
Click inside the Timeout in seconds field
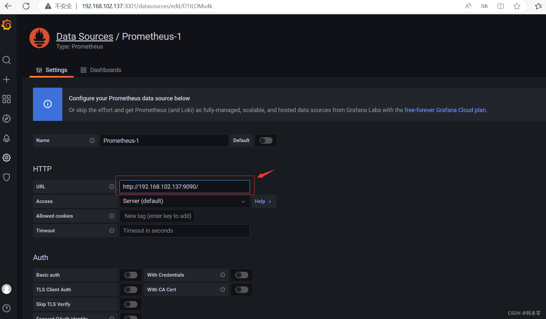click(x=184, y=230)
